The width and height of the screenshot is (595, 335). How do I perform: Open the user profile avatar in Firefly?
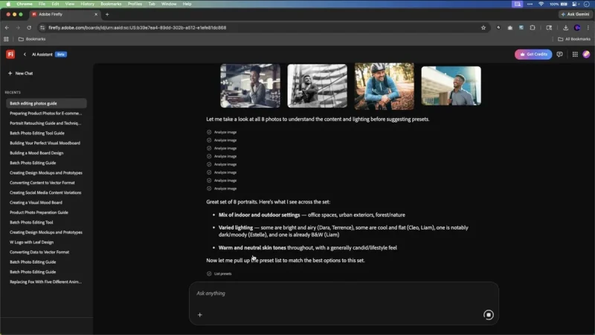[587, 54]
